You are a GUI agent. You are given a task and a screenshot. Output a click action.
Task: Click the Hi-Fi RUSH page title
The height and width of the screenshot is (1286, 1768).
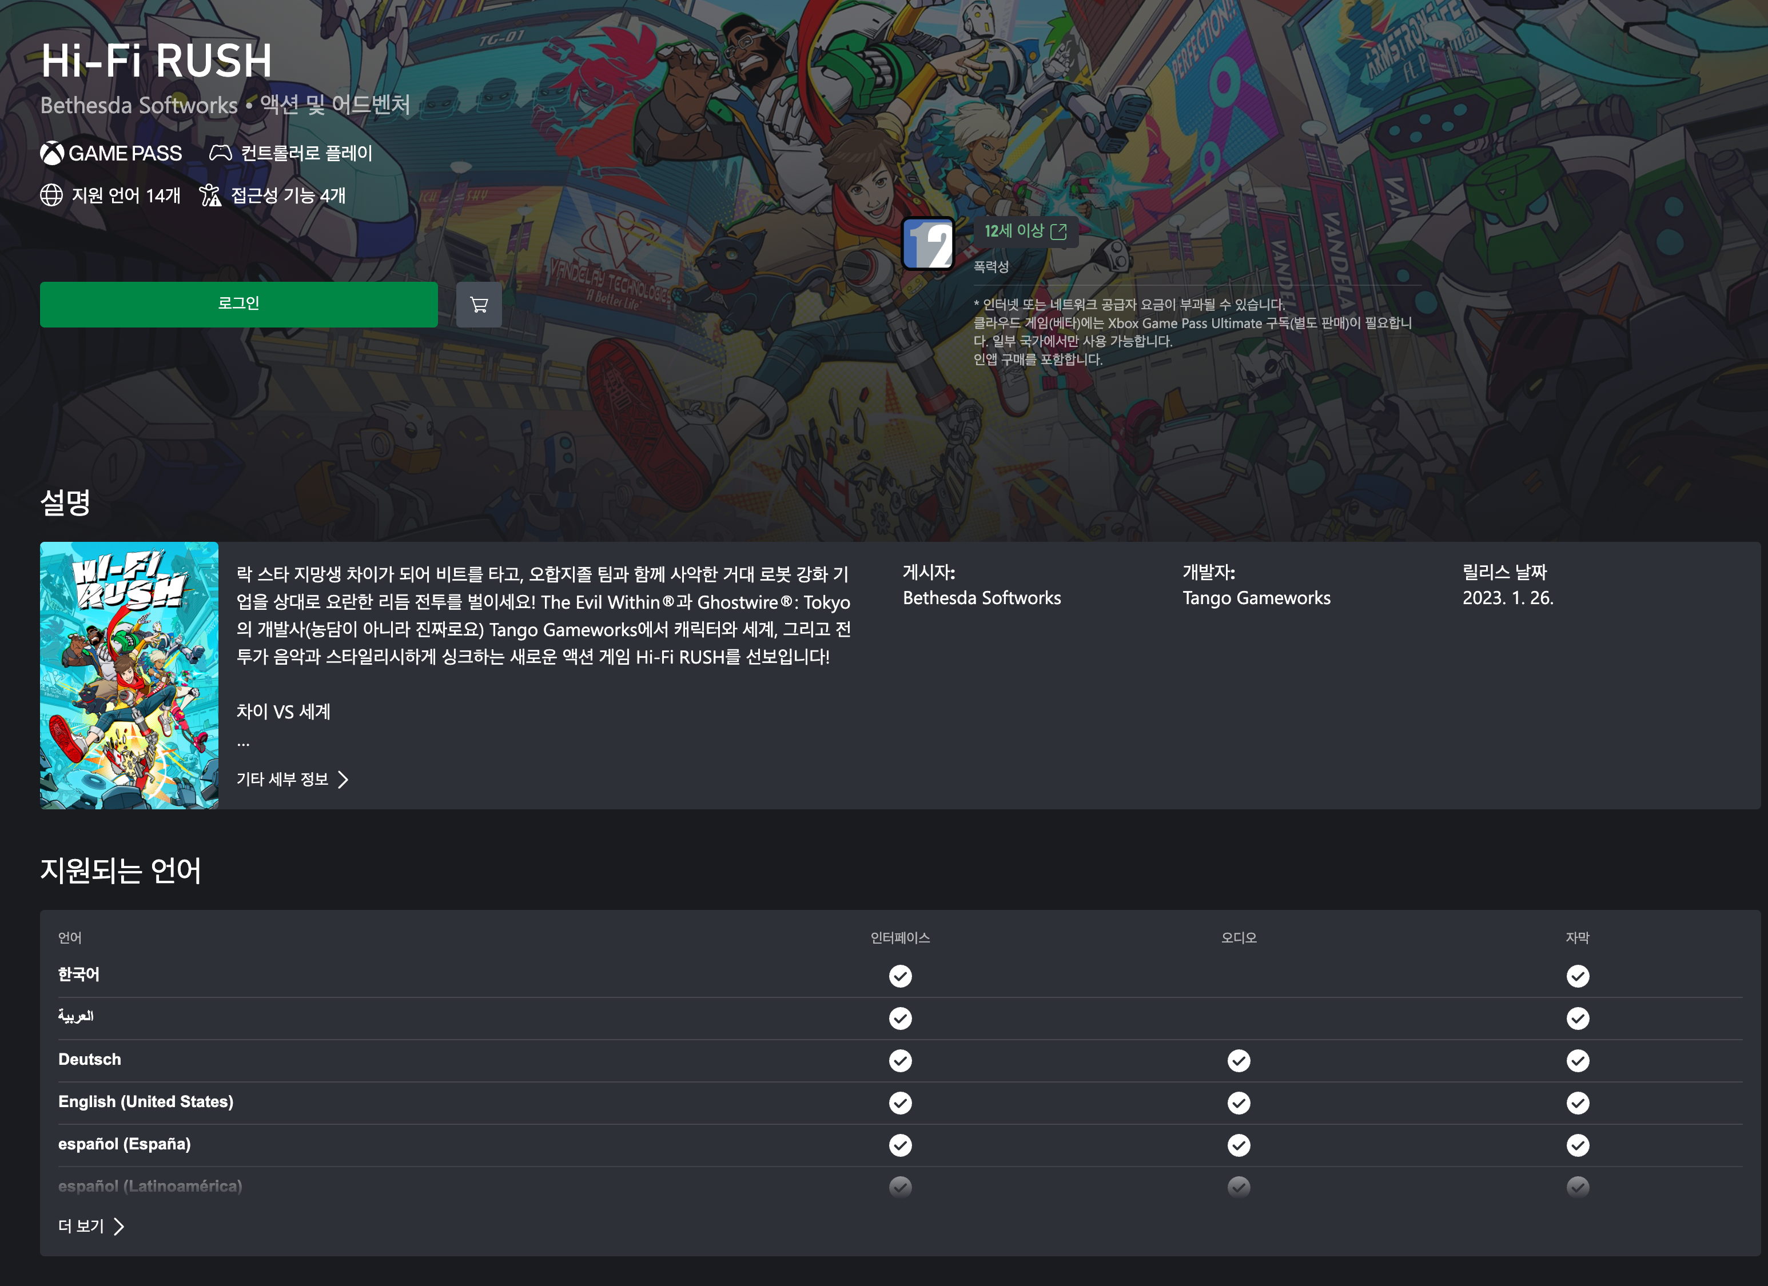[x=157, y=60]
